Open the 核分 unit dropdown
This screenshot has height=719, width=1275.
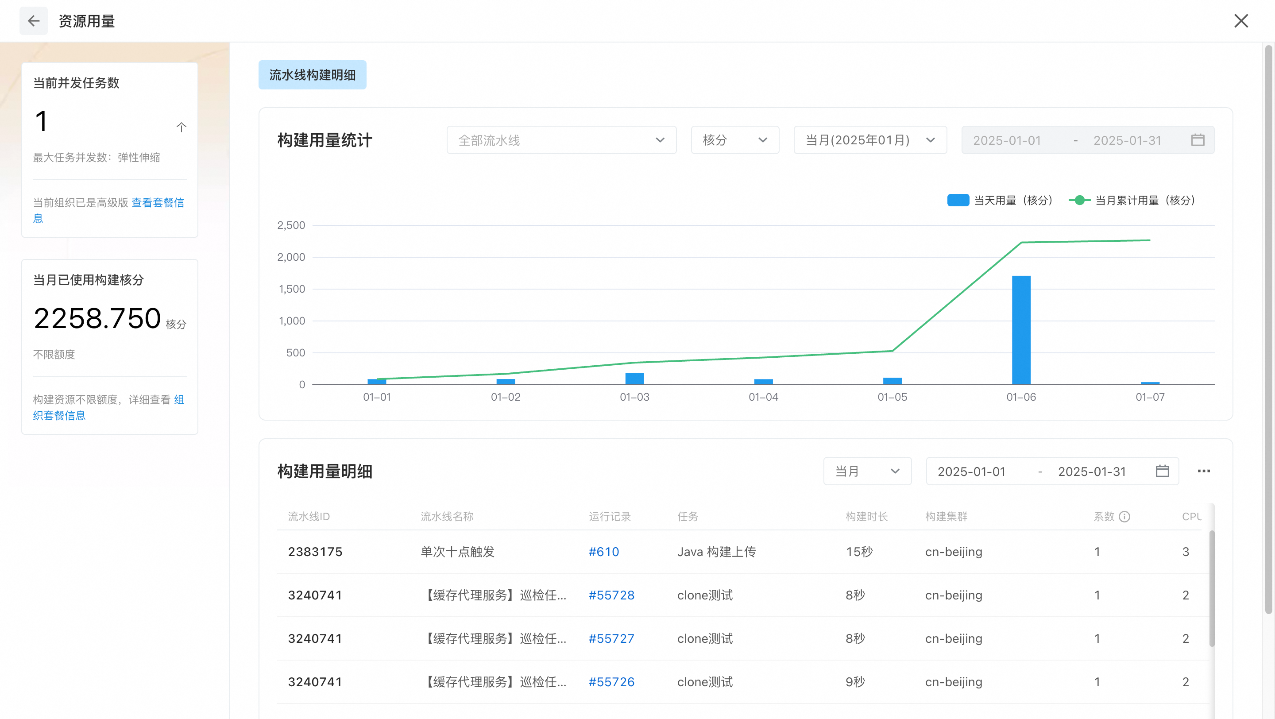[734, 140]
